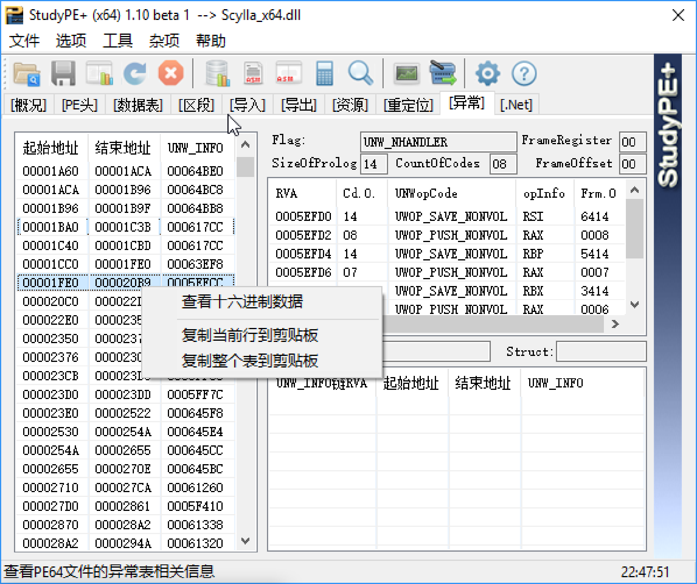Open the 文件 menu
Screen dimensions: 697x584
[24, 41]
